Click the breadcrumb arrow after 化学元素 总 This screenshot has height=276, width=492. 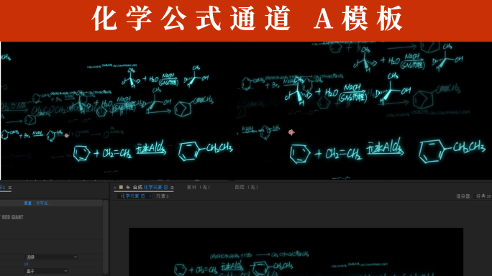[150, 196]
